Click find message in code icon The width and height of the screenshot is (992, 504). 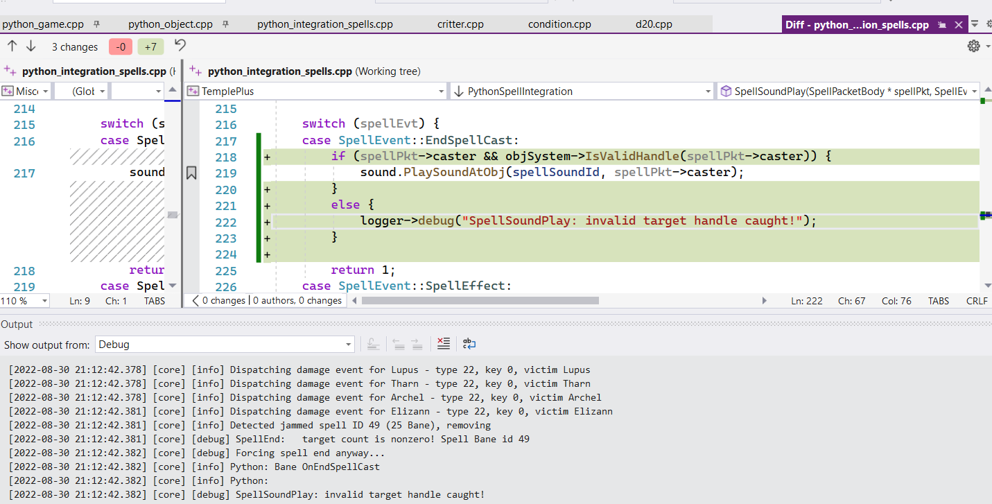pos(373,344)
